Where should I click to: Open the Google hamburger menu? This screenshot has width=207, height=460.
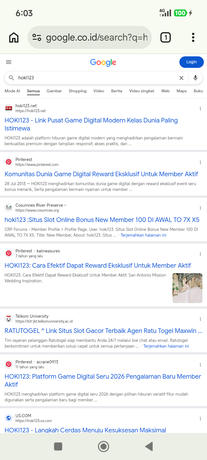click(x=9, y=62)
